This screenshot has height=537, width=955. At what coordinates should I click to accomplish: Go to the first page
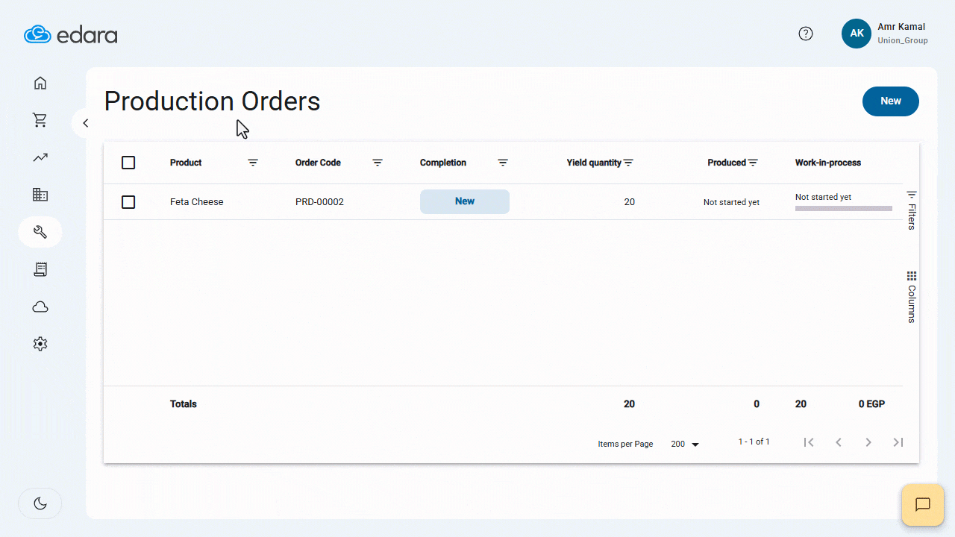pyautogui.click(x=809, y=442)
